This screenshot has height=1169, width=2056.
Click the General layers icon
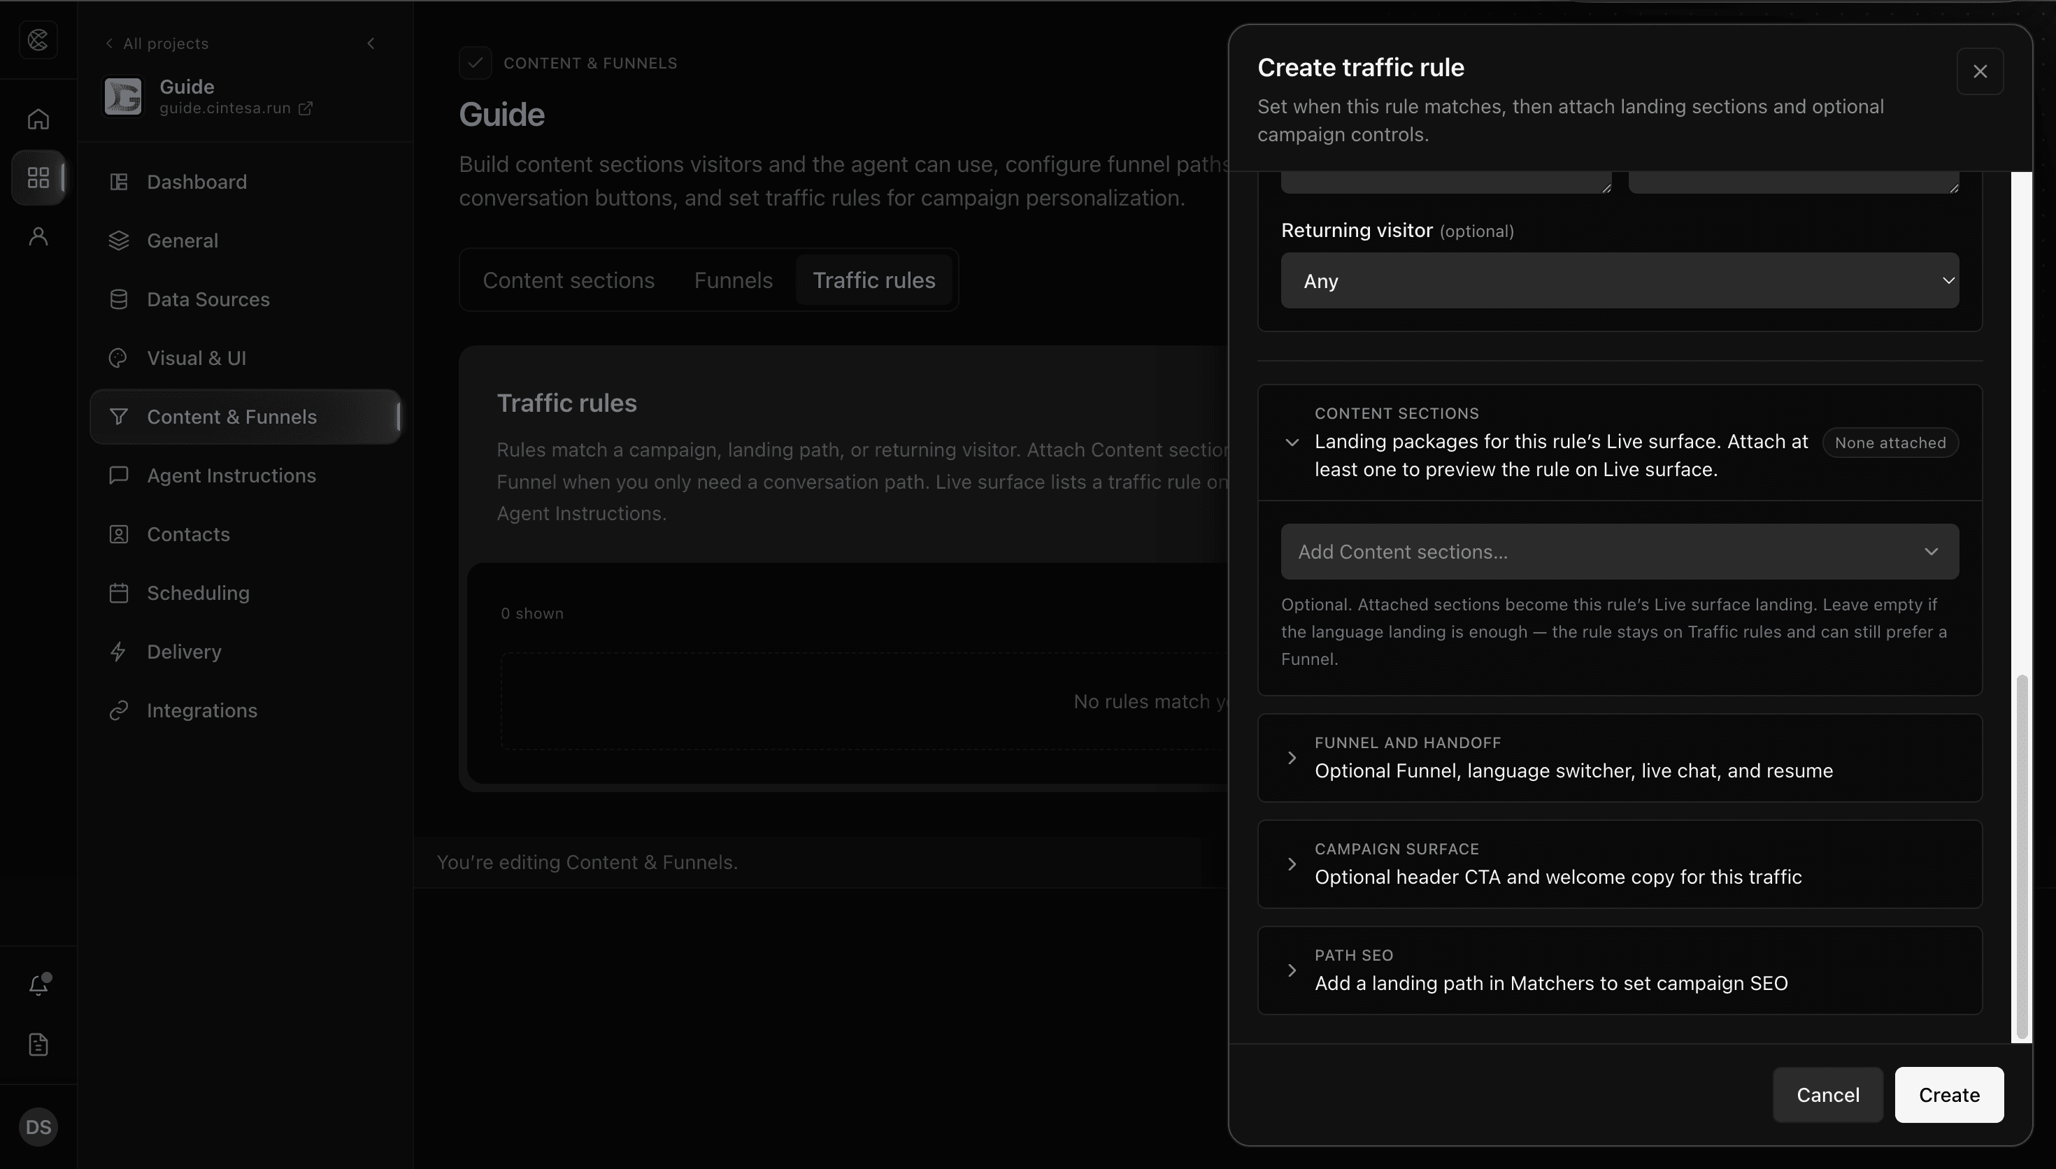pos(119,241)
